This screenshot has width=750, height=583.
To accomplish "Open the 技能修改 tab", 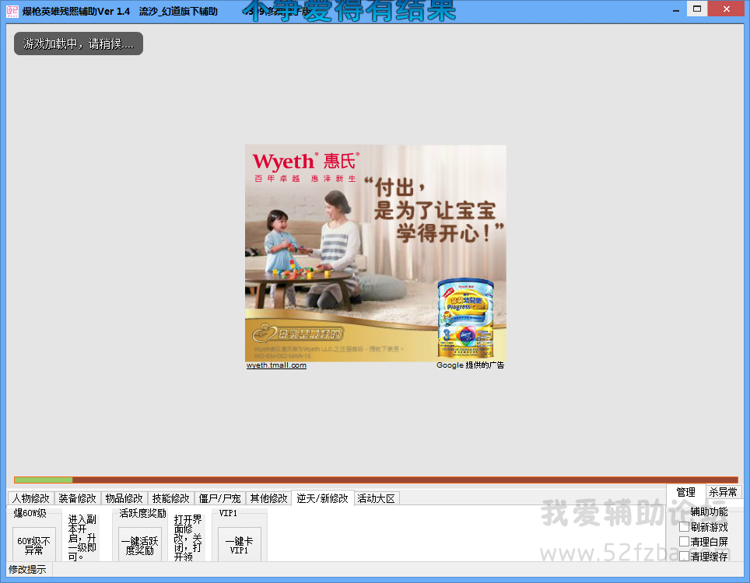I will 171,498.
